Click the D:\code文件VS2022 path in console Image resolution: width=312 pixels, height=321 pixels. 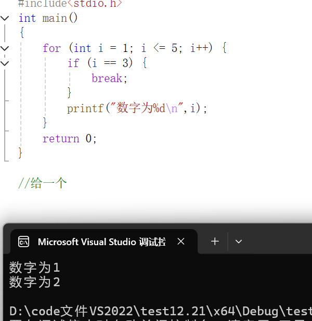161,311
